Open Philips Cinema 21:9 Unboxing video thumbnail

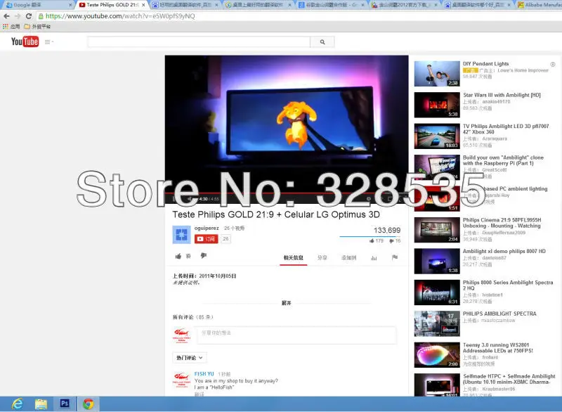pyautogui.click(x=437, y=230)
